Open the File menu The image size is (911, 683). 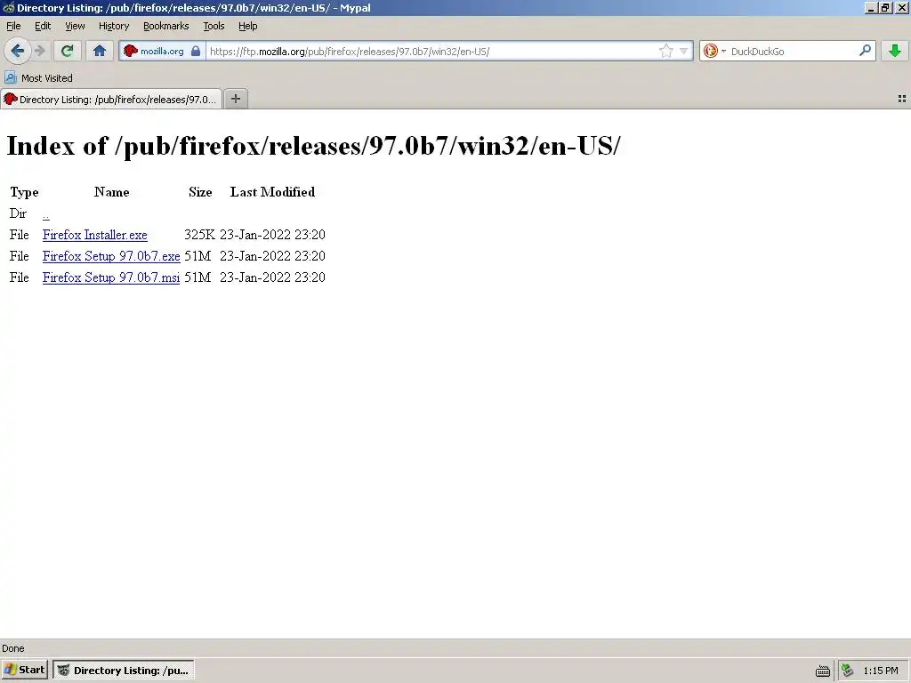(13, 26)
